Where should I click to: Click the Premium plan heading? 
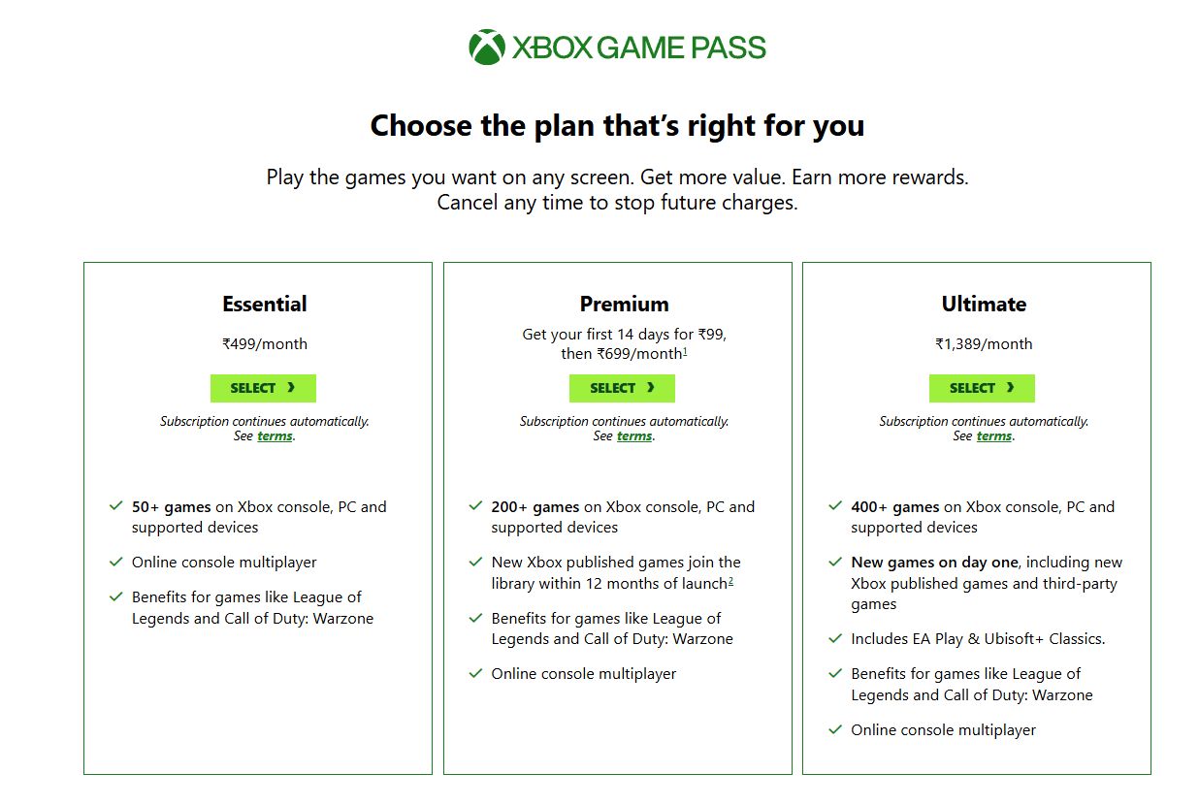[624, 304]
